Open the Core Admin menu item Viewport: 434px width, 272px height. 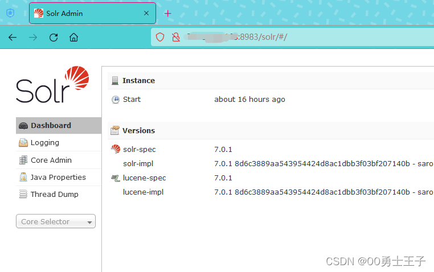[x=59, y=160]
